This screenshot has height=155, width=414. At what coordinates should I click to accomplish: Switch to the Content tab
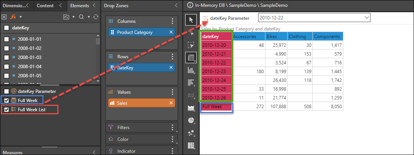pos(45,6)
